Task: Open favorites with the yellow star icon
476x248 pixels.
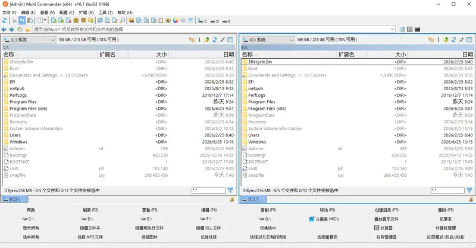Action: [27, 29]
